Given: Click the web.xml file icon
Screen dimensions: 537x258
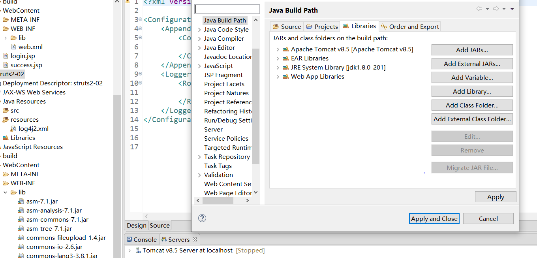Looking at the screenshot, I should tap(13, 47).
